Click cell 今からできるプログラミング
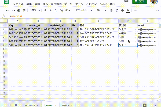The width and height of the screenshot is (161, 107). 98,33
